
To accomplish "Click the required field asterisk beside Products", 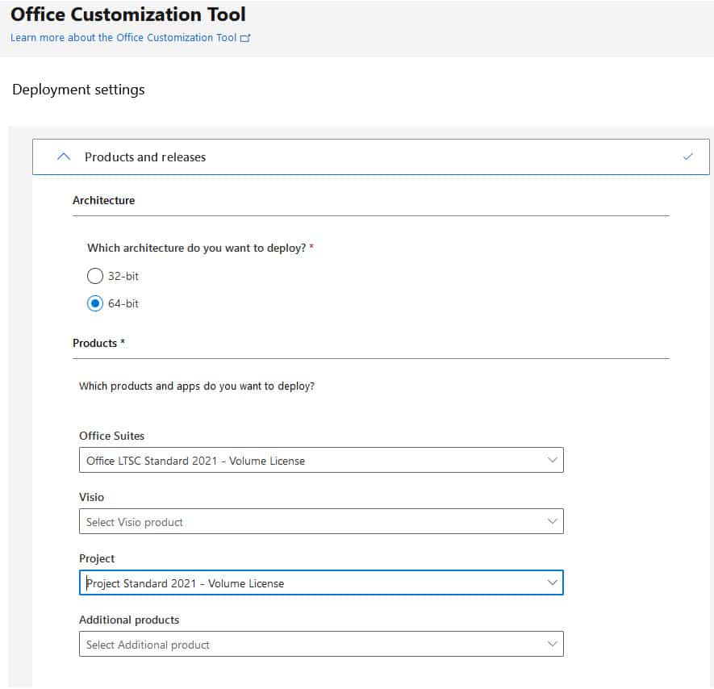I will tap(123, 342).
